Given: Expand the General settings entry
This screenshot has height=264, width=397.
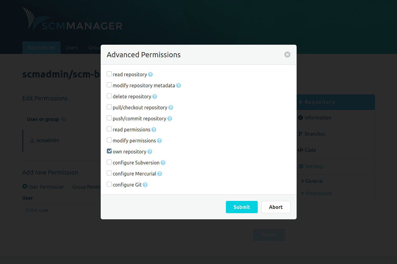Looking at the screenshot, I should point(313,181).
